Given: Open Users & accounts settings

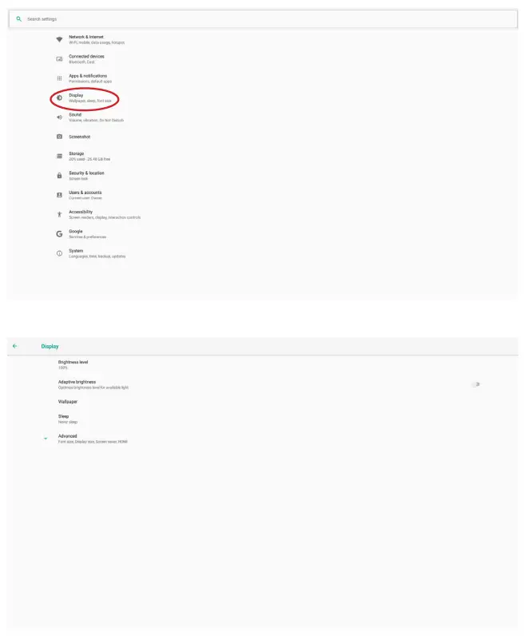Looking at the screenshot, I should (x=85, y=194).
